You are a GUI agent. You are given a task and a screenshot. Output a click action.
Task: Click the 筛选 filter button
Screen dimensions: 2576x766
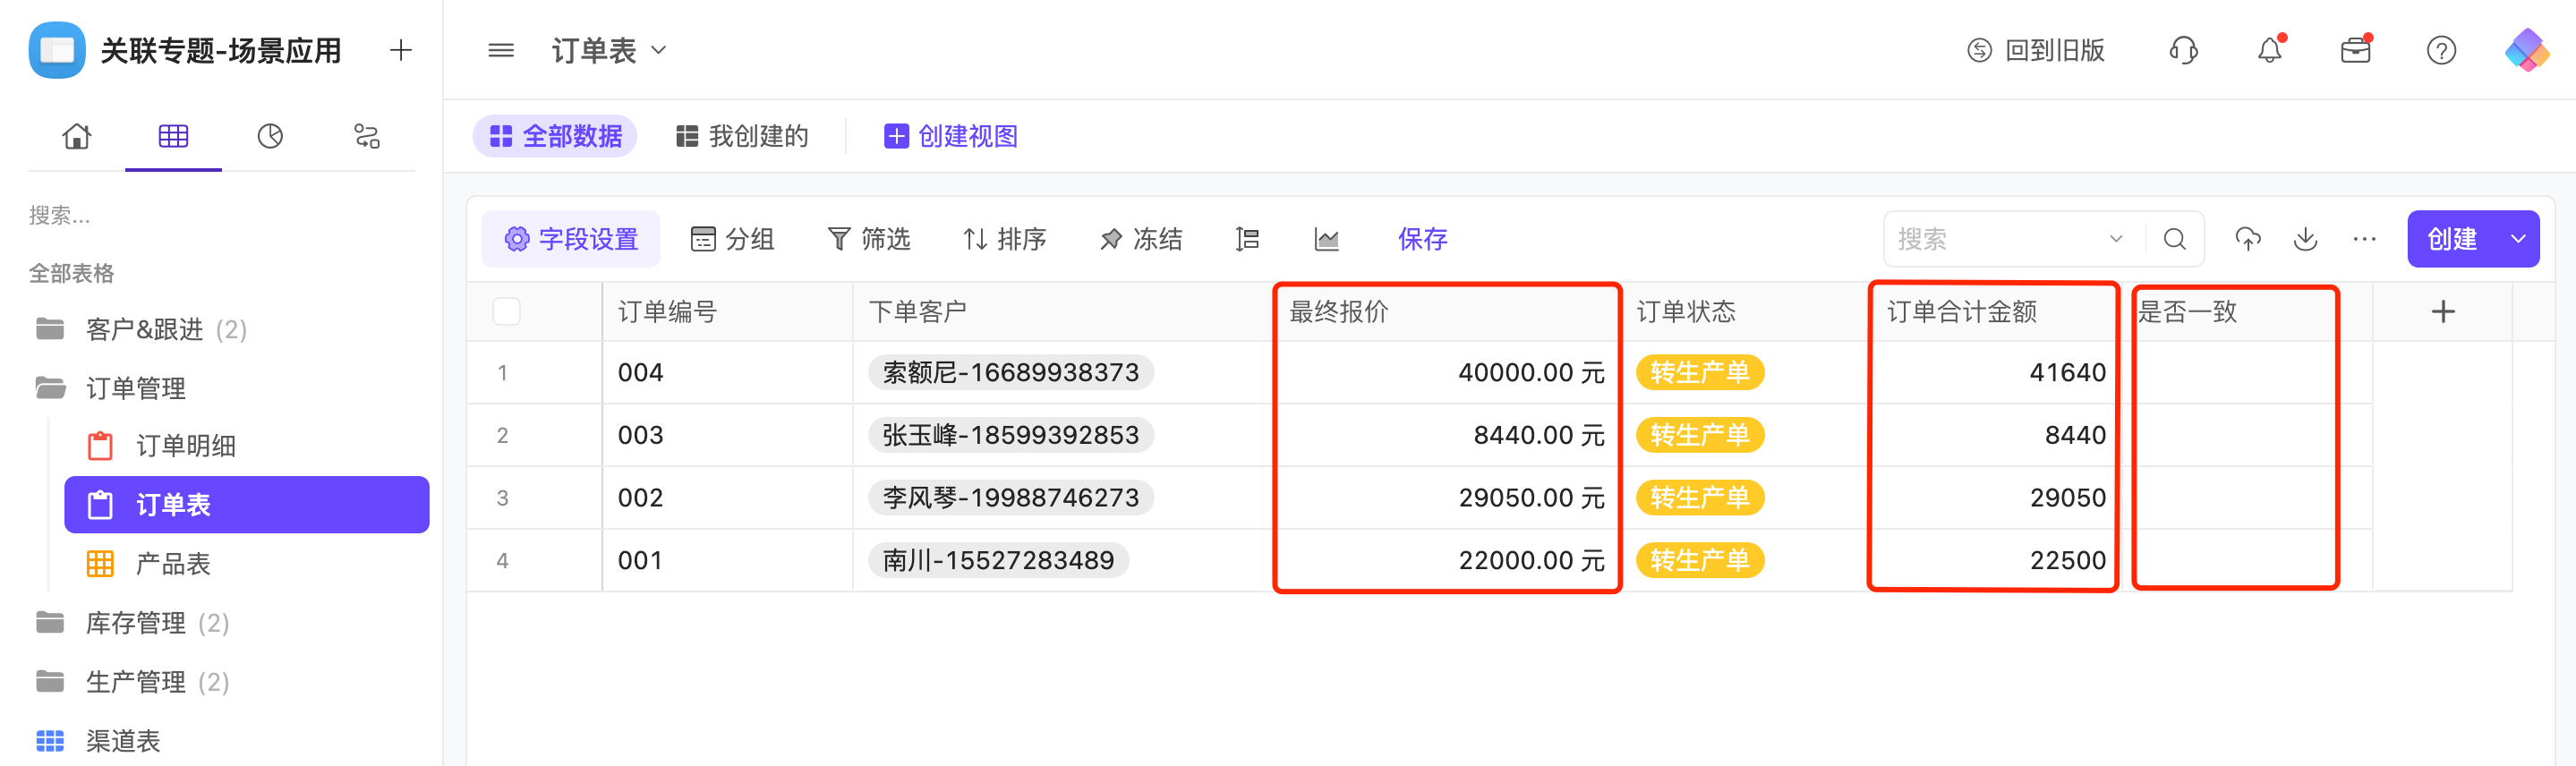click(869, 239)
